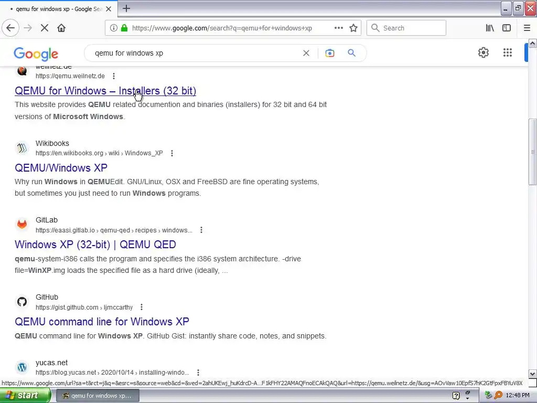Click the Firefox Search box
This screenshot has width=537, height=403.
[x=406, y=28]
